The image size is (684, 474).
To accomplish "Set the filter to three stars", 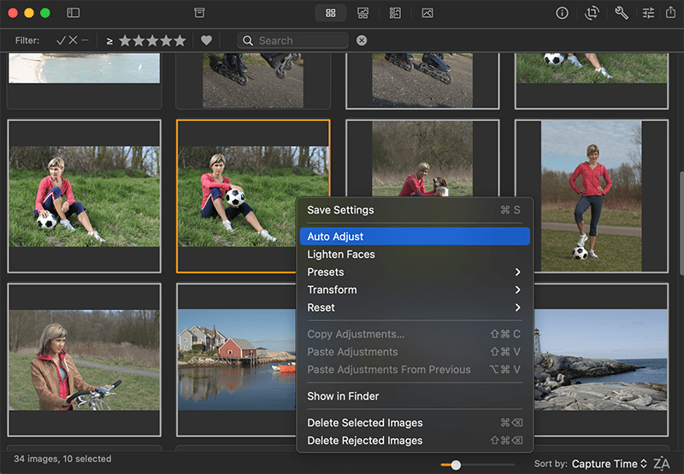I will [x=152, y=40].
